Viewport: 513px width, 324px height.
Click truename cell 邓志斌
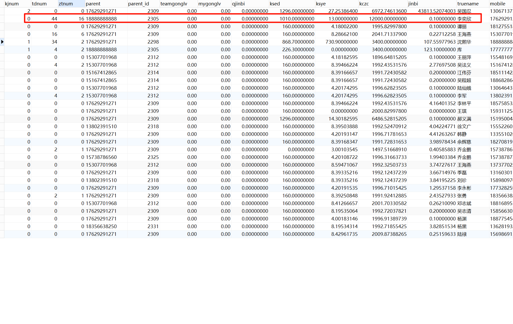tap(464, 203)
